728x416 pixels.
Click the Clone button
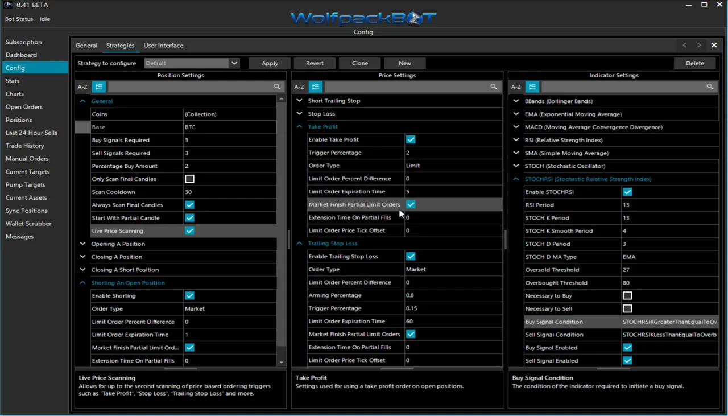tap(360, 63)
